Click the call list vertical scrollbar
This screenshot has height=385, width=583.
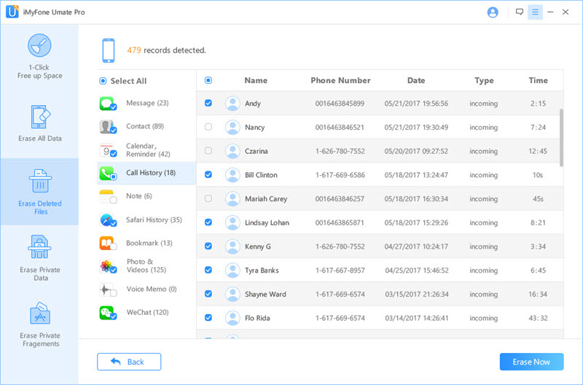click(561, 138)
